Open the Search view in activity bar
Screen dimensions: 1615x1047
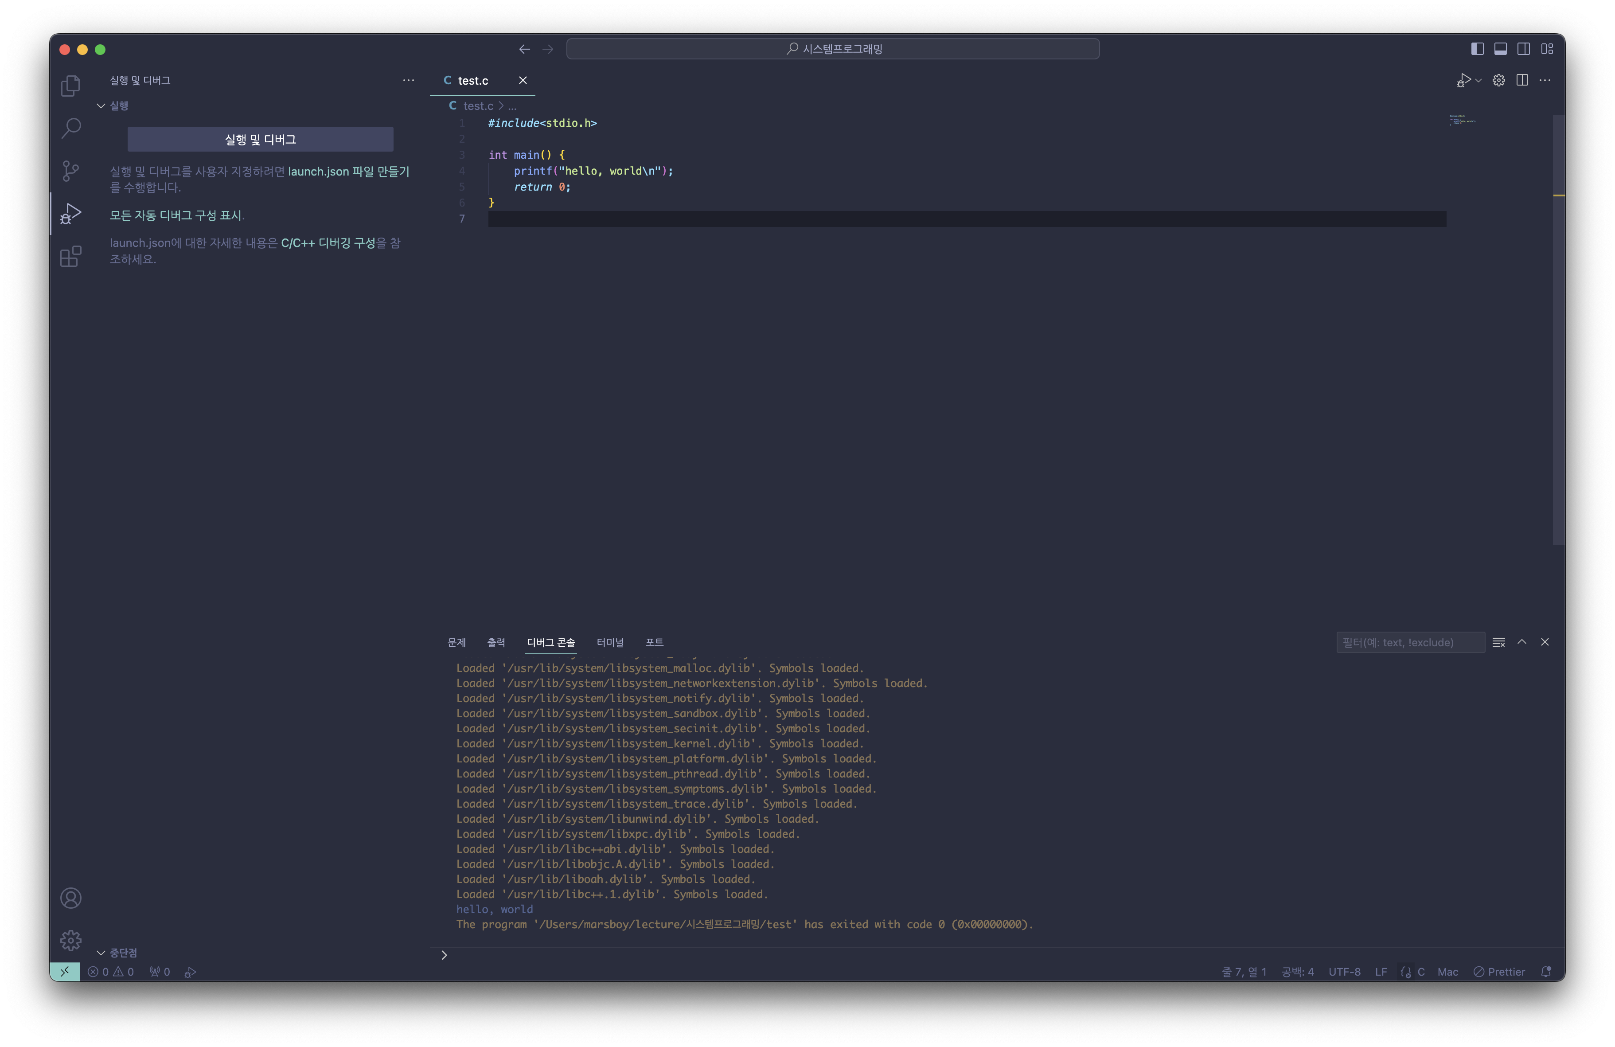pos(70,128)
